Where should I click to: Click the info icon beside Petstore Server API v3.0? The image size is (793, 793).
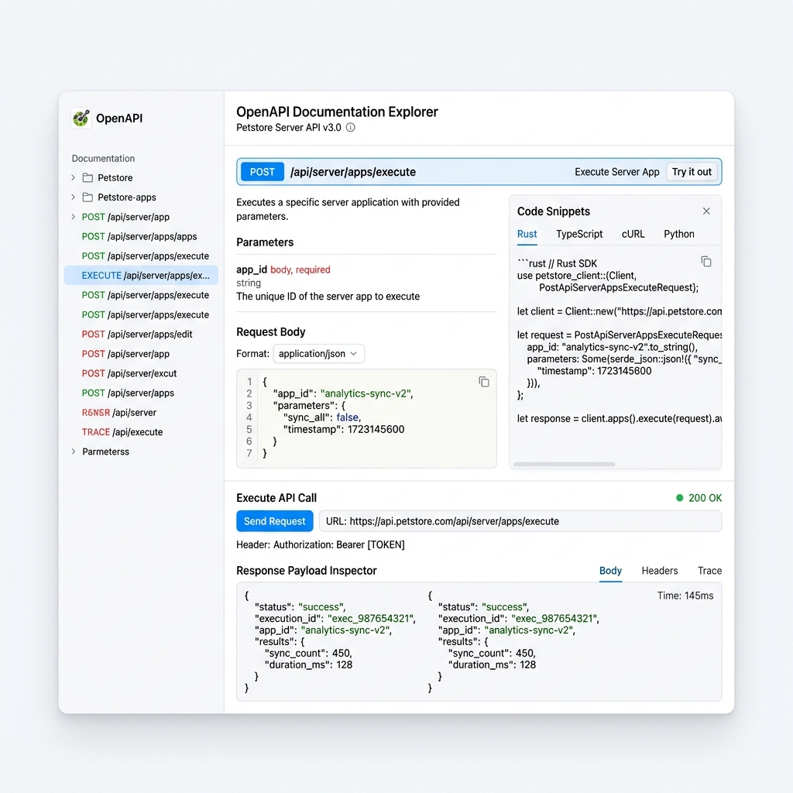[x=351, y=128]
